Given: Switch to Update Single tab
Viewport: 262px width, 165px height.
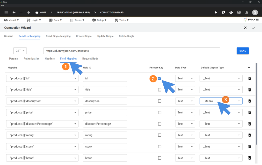Looking at the screenshot, I should click(x=105, y=36).
